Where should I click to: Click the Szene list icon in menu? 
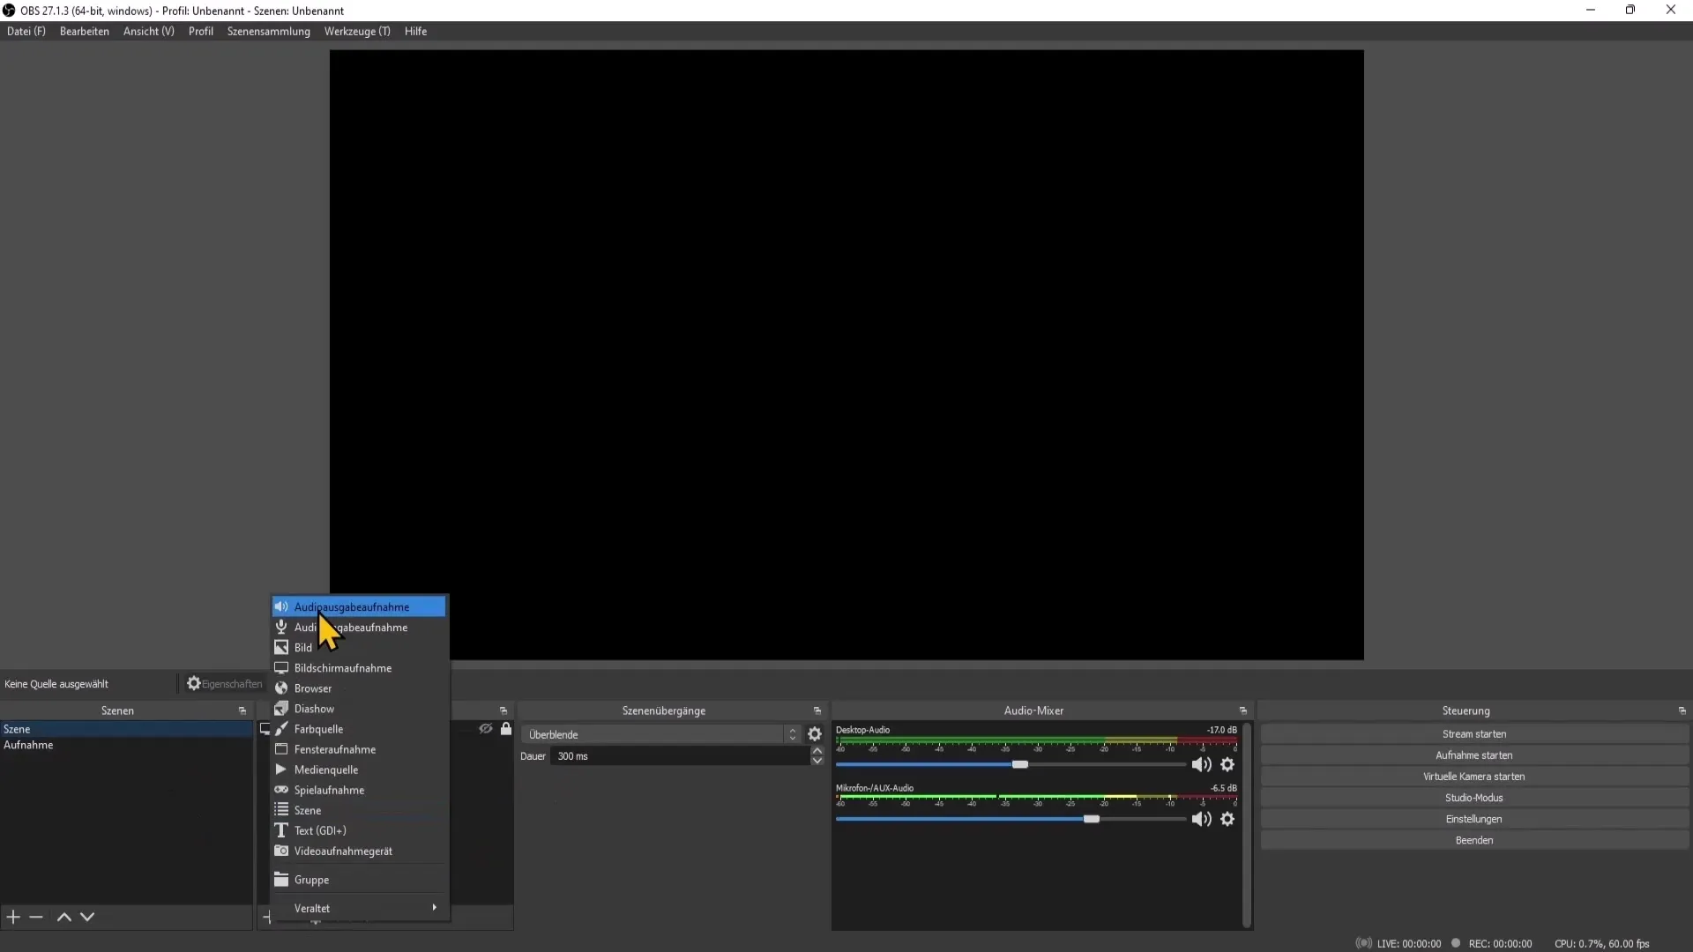281,810
